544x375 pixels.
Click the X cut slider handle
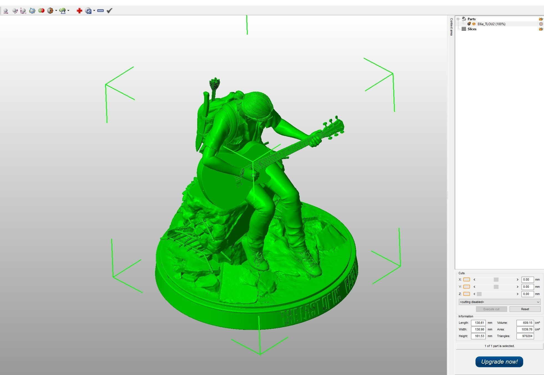pyautogui.click(x=496, y=279)
